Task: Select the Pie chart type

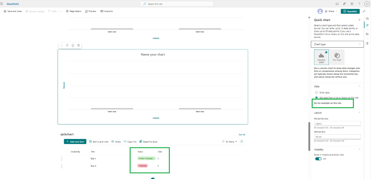Action: (337, 57)
